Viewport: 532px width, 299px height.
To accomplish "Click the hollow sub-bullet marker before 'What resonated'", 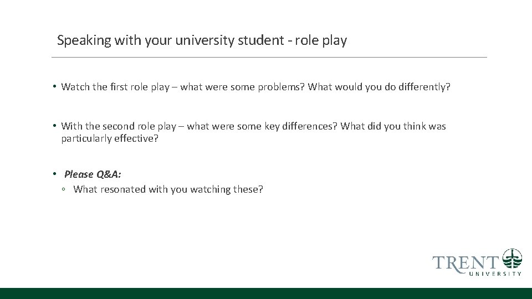I will [x=64, y=189].
